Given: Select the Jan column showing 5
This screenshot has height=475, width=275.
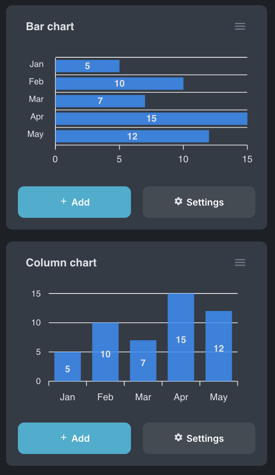Looking at the screenshot, I should tap(67, 367).
